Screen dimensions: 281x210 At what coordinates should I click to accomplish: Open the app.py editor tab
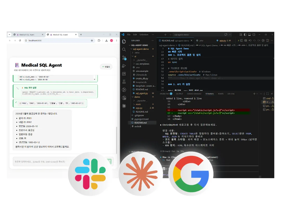[224, 40]
